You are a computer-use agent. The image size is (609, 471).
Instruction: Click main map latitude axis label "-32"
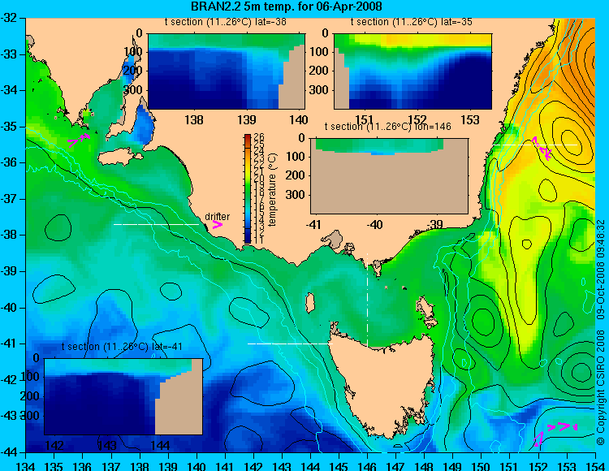(x=9, y=18)
